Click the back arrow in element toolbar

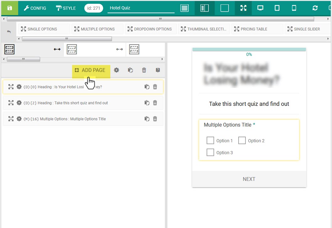(9, 32)
